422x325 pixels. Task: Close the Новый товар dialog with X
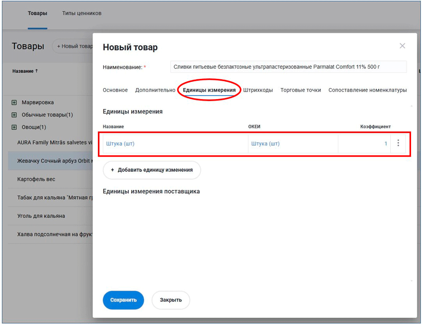(402, 46)
